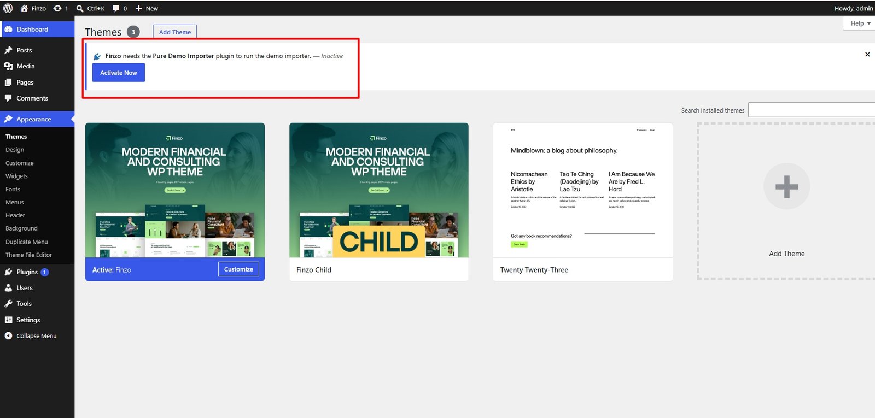The height and width of the screenshot is (418, 875).
Task: Click the Plugins menu label
Action: pyautogui.click(x=27, y=272)
